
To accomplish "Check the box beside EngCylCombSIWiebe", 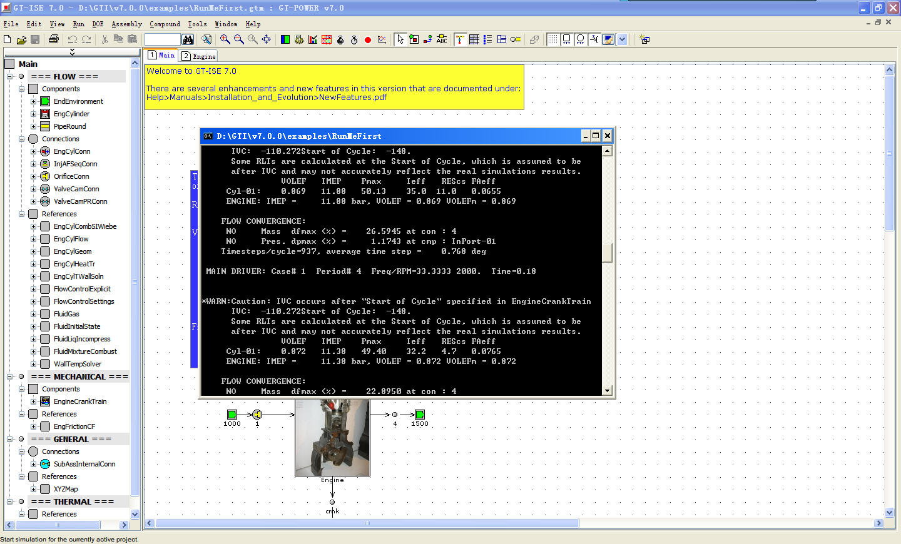I will (45, 226).
